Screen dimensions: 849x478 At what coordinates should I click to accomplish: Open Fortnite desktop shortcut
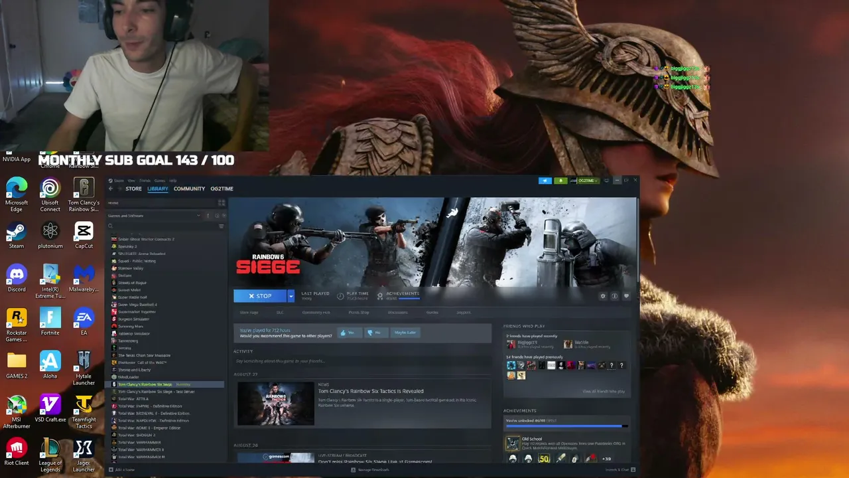(50, 322)
